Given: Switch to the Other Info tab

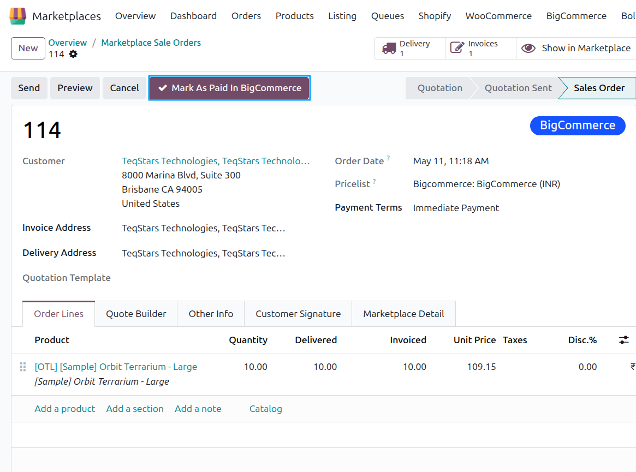Looking at the screenshot, I should pyautogui.click(x=211, y=314).
